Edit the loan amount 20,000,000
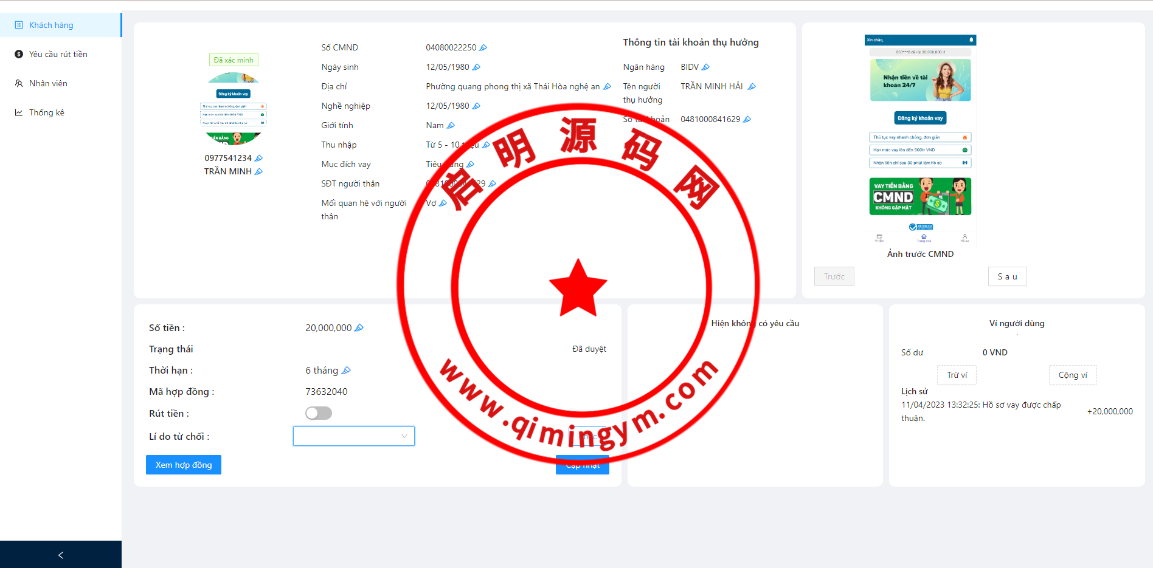The width and height of the screenshot is (1153, 568). [359, 328]
